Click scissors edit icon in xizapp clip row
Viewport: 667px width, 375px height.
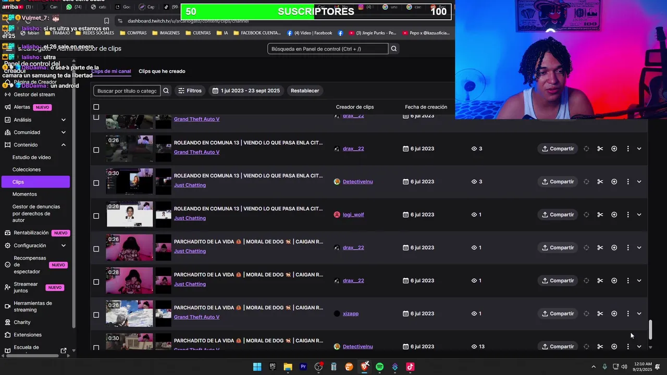coord(600,314)
